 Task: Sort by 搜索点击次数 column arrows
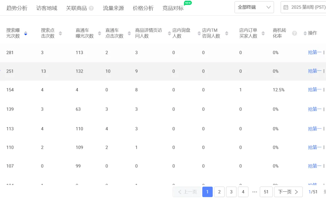[60, 33]
